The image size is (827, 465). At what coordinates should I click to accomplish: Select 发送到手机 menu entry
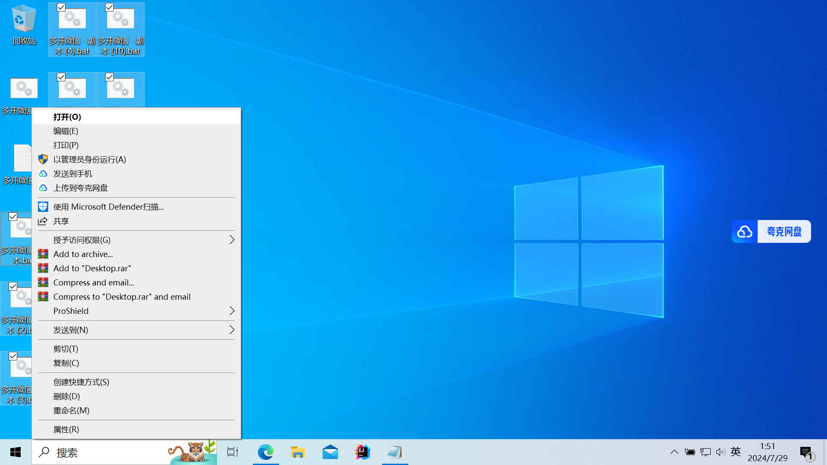pos(136,174)
